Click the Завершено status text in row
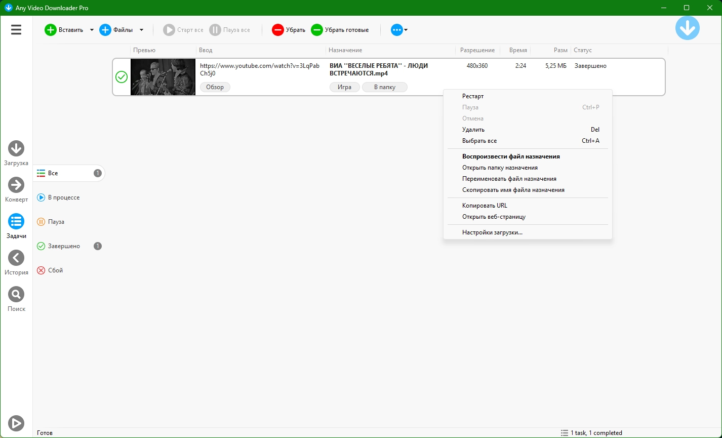 pyautogui.click(x=590, y=66)
